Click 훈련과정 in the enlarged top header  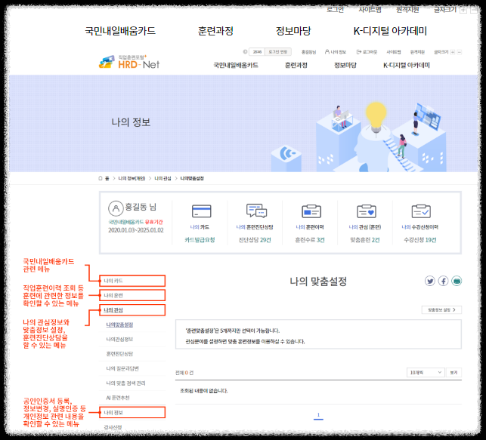215,31
